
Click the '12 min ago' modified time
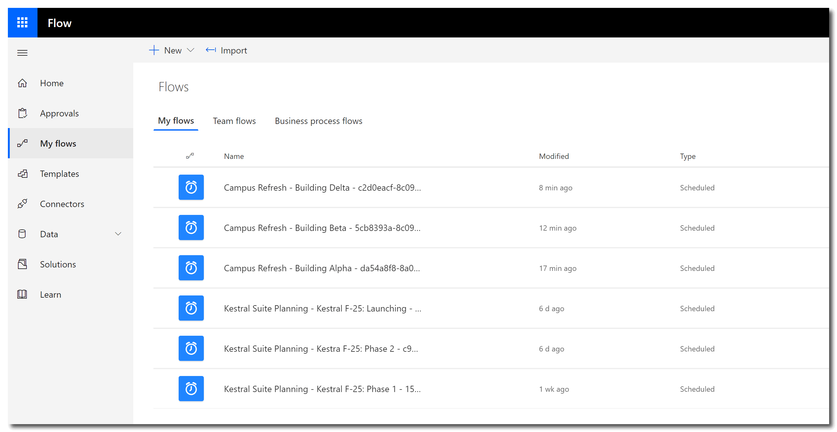pos(558,228)
